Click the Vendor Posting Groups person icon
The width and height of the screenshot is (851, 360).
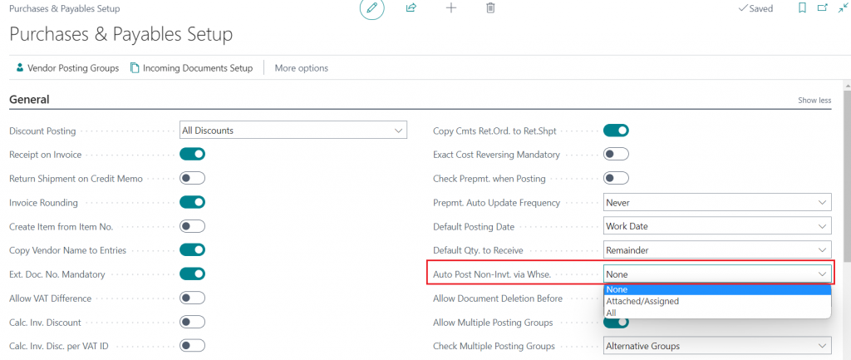(20, 68)
